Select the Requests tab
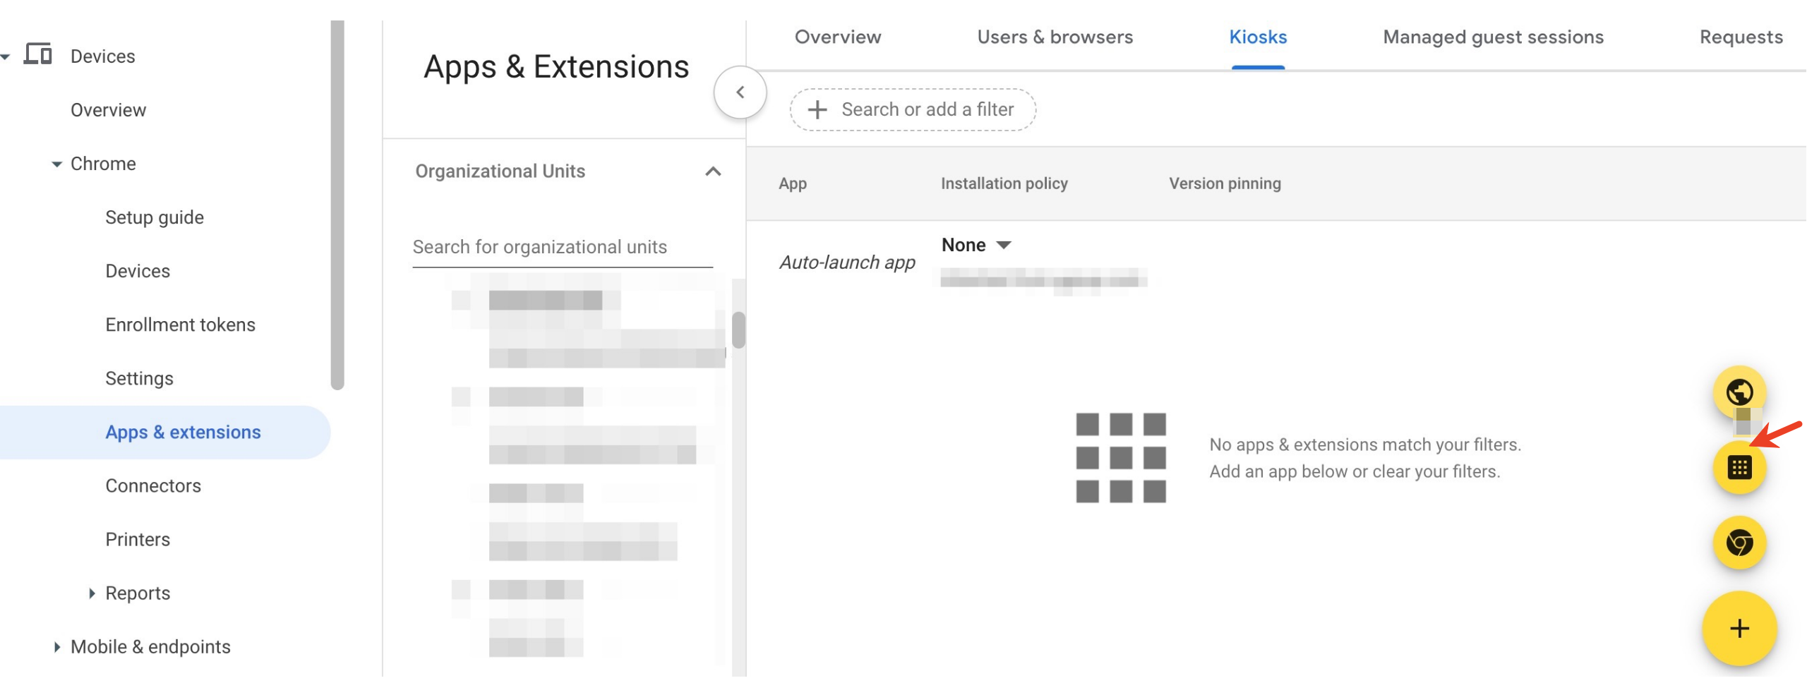 (1740, 37)
